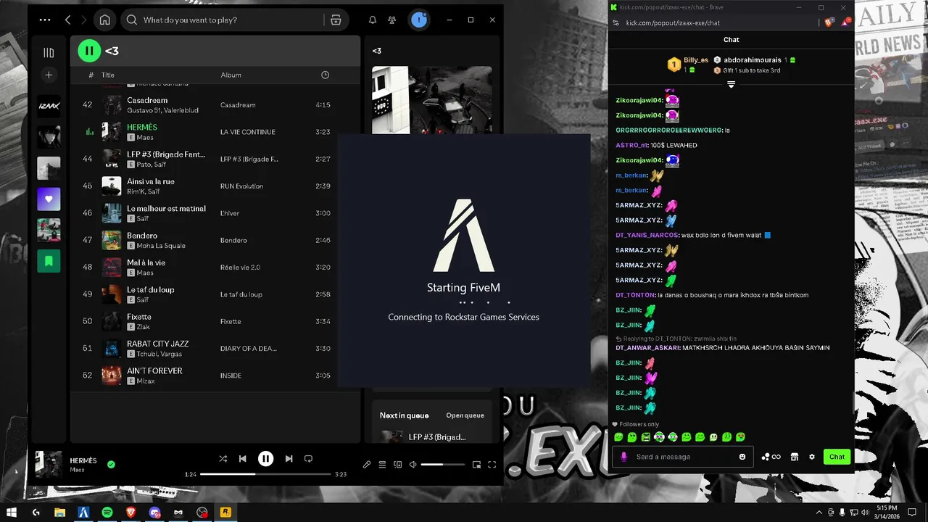Open the connect to a device icon
The height and width of the screenshot is (522, 928).
[398, 465]
